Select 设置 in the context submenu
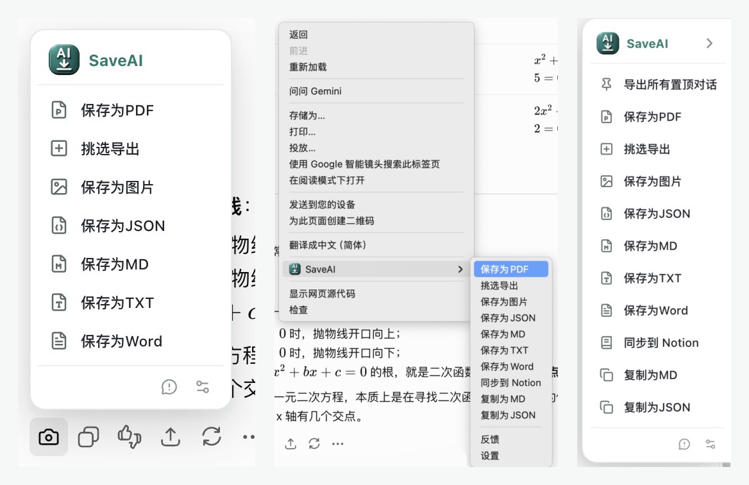 [x=490, y=456]
